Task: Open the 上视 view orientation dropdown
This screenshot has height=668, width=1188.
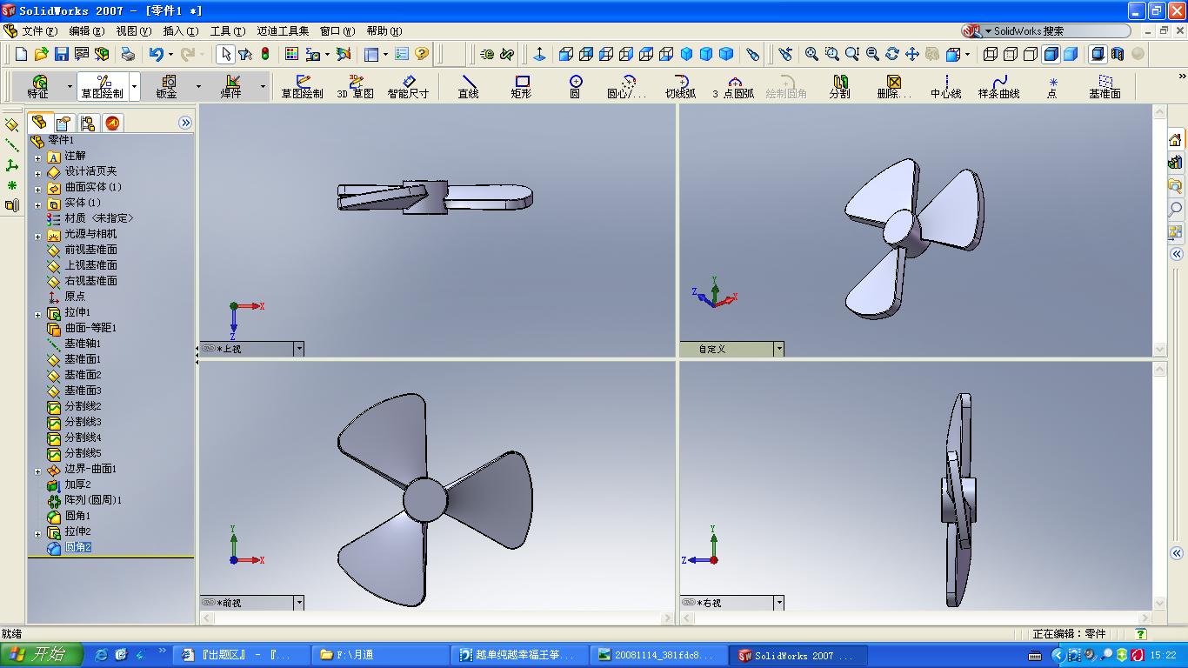Action: tap(299, 349)
